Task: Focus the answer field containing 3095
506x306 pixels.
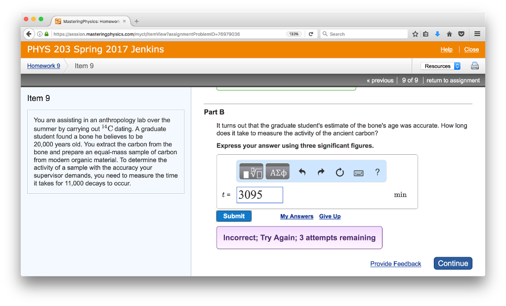Action: [259, 195]
